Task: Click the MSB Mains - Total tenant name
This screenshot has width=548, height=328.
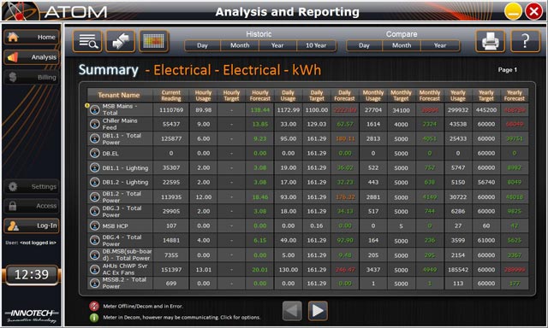Action: click(120, 109)
